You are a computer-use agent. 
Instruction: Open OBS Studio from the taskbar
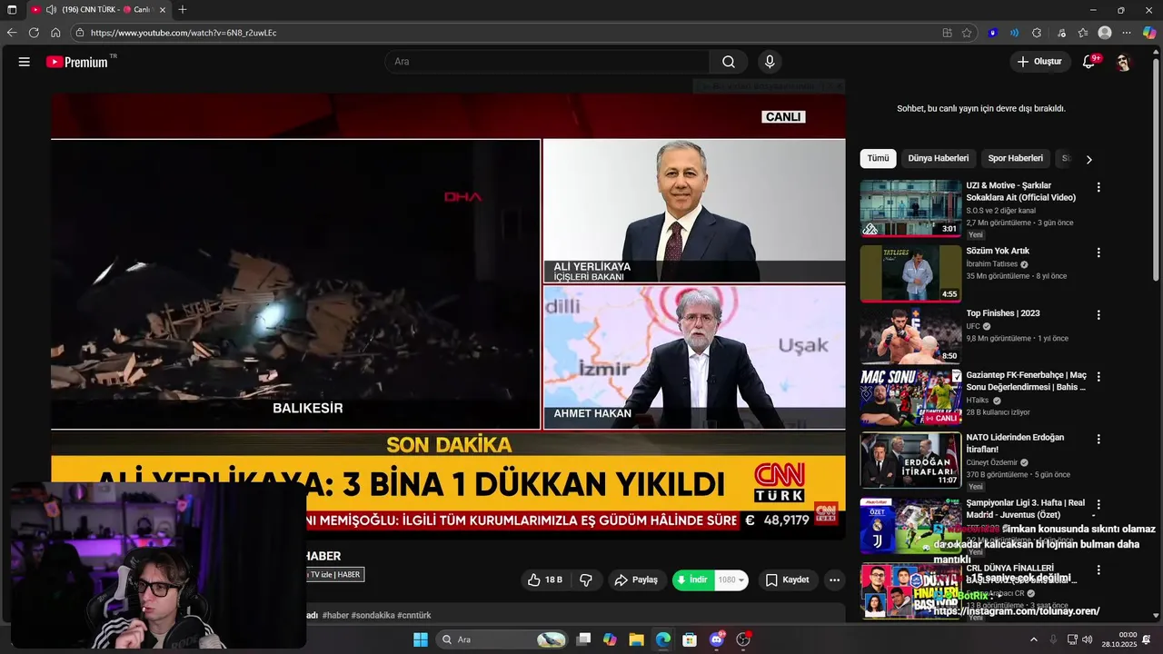click(743, 639)
